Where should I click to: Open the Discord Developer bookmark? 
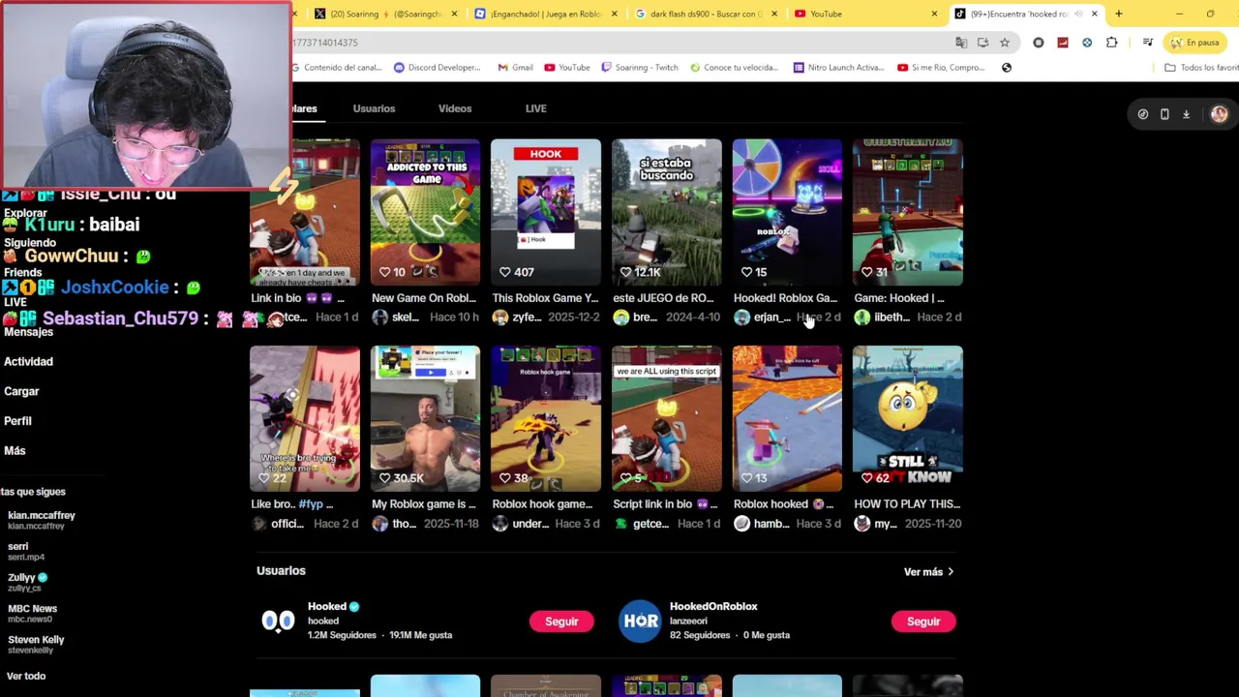point(438,68)
